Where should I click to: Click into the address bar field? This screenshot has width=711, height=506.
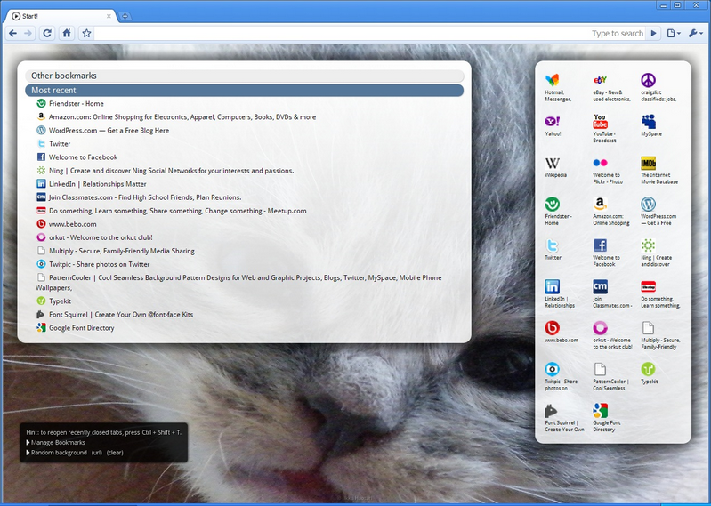[x=369, y=33]
